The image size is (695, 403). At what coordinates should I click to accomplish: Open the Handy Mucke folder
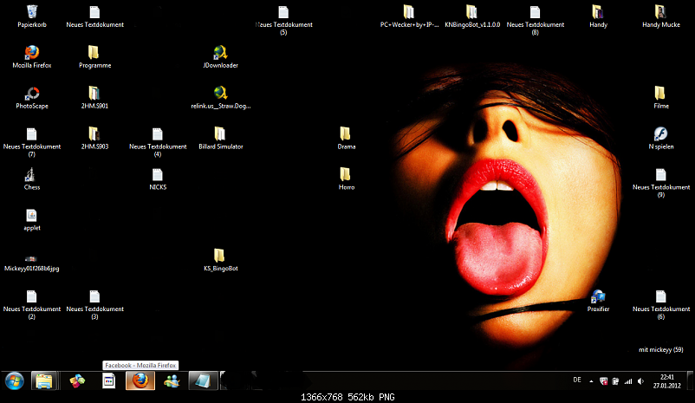(x=661, y=16)
